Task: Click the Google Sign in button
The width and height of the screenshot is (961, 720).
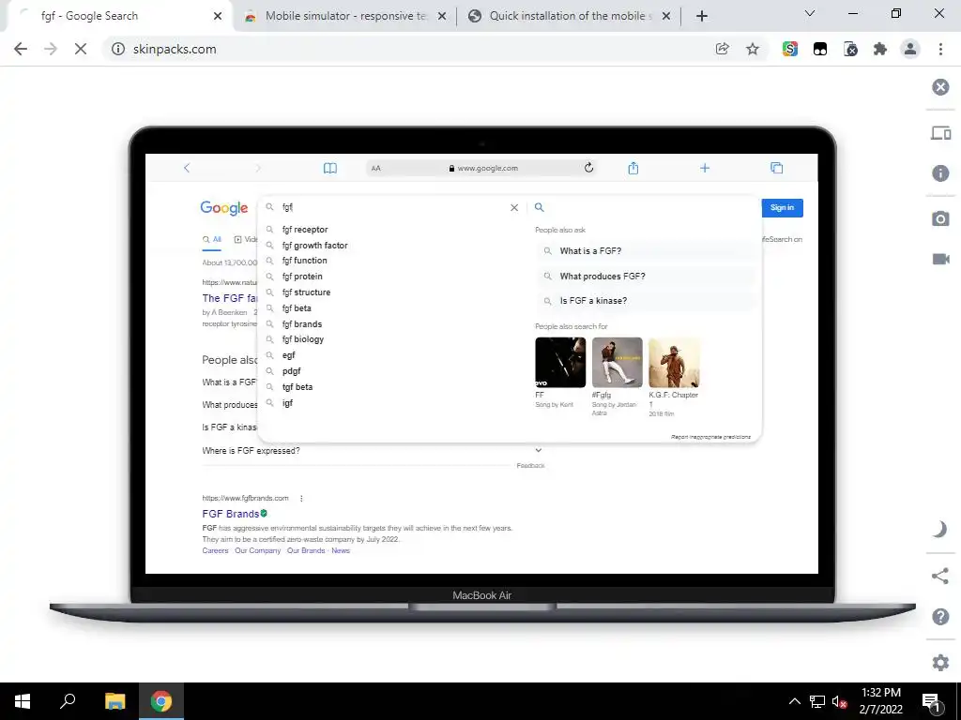Action: (x=782, y=207)
